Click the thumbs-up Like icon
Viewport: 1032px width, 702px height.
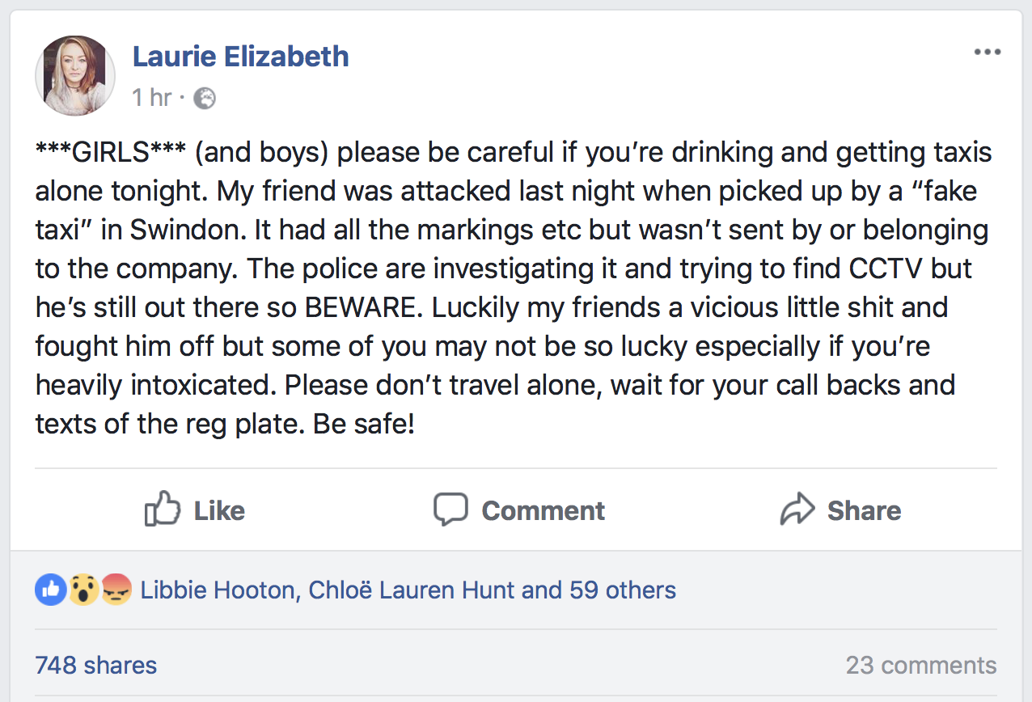(x=162, y=509)
